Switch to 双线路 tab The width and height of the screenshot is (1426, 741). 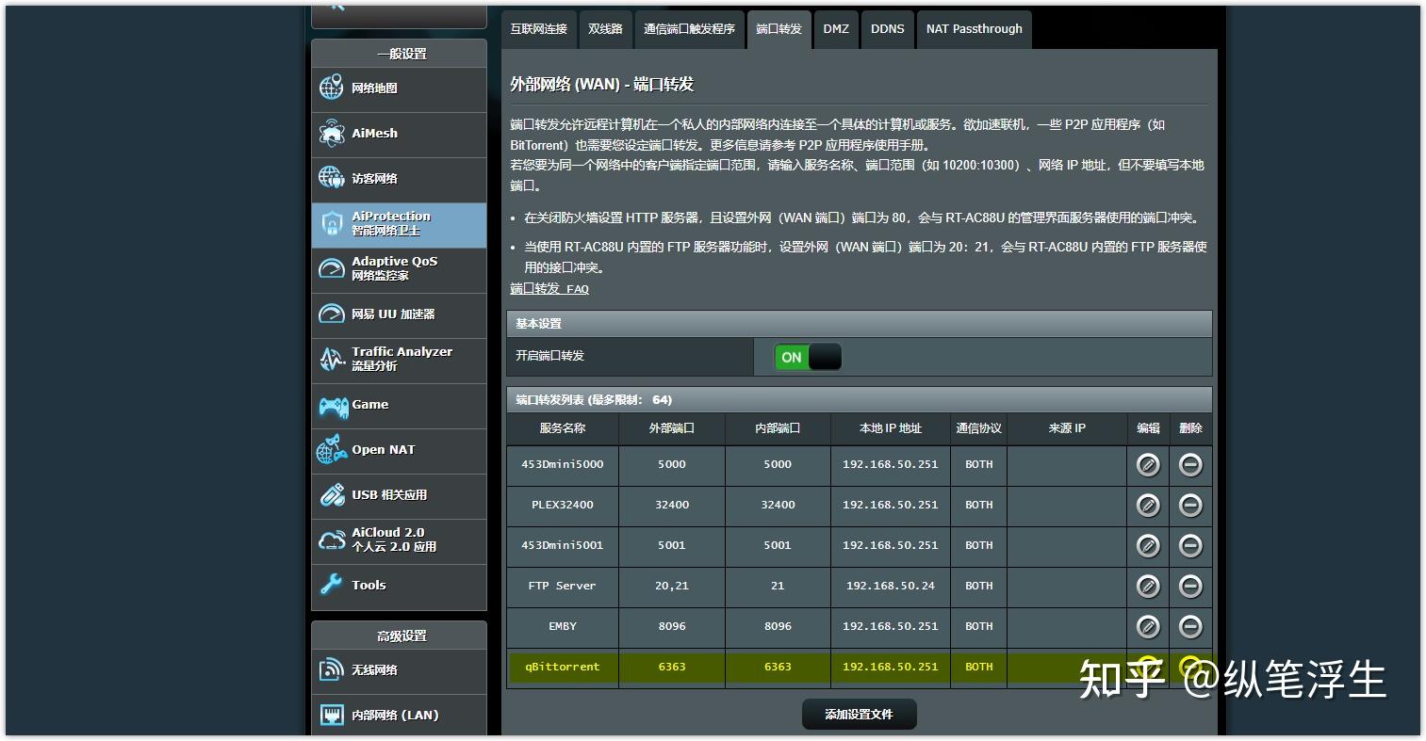[x=606, y=29]
